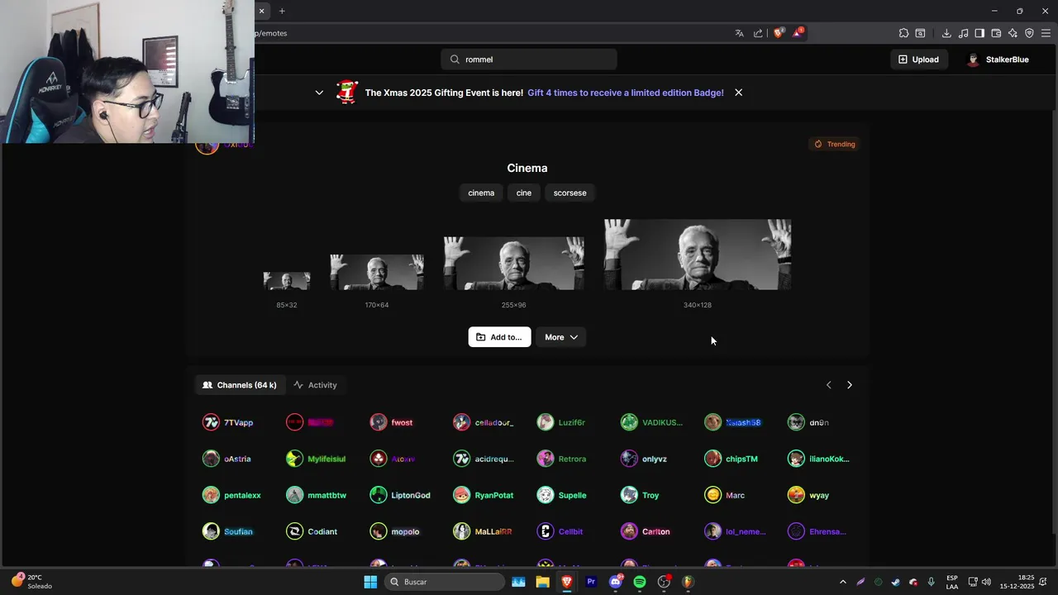Go to next channels page arrow
The height and width of the screenshot is (595, 1058).
pos(850,385)
